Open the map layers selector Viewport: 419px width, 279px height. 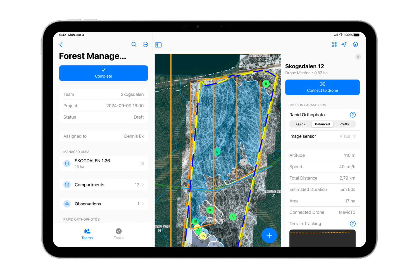(355, 44)
